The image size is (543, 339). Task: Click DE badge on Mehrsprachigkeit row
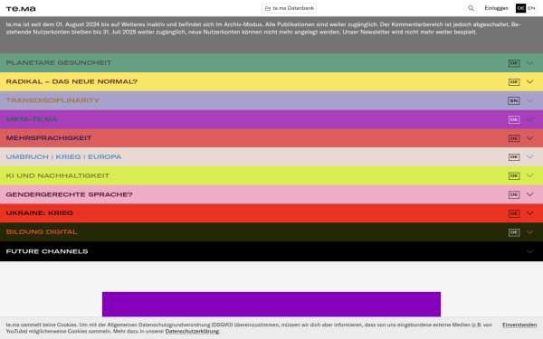click(x=514, y=138)
